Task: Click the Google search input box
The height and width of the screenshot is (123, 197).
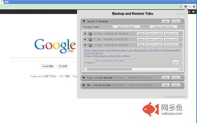Action: point(44,59)
